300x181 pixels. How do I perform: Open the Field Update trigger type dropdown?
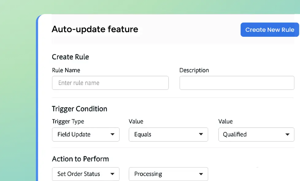pos(86,134)
